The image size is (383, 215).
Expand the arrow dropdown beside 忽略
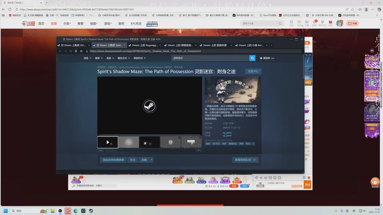click(151, 160)
